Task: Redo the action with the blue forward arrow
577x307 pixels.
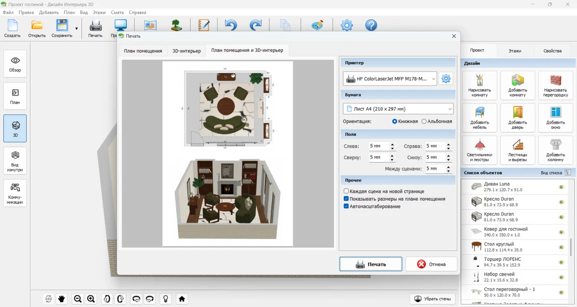Action: [255, 25]
